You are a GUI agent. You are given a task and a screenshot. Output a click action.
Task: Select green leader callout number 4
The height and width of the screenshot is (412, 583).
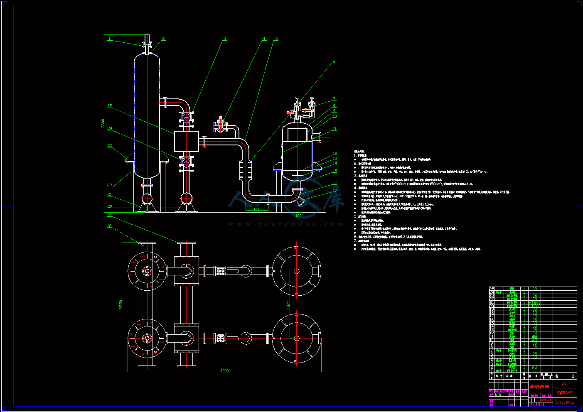point(264,39)
